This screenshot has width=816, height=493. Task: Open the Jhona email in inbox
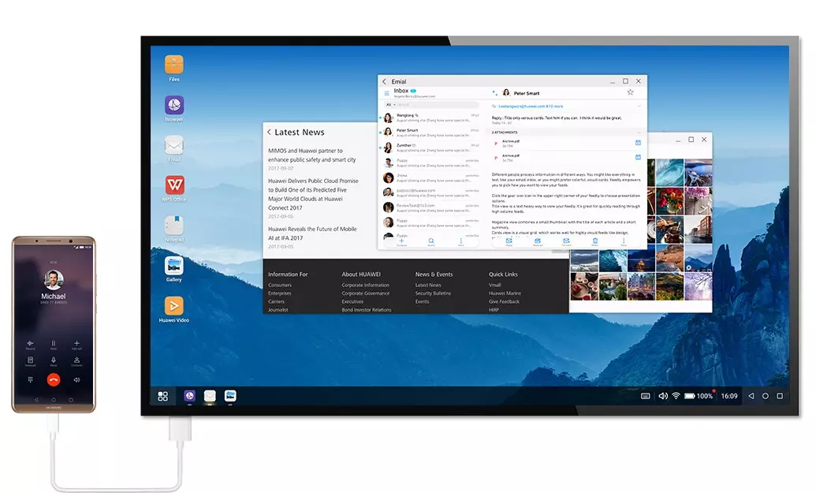pyautogui.click(x=431, y=178)
